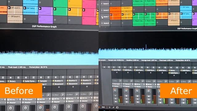Arm record on the Guitar Rig 5 track
The width and height of the screenshot is (197, 111).
click(x=116, y=96)
